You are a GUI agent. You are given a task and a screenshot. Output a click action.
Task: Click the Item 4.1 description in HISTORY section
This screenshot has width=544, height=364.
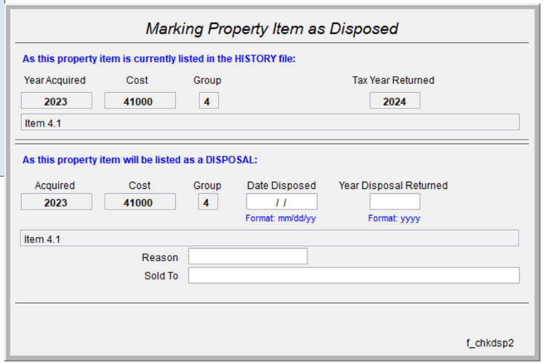click(x=270, y=123)
